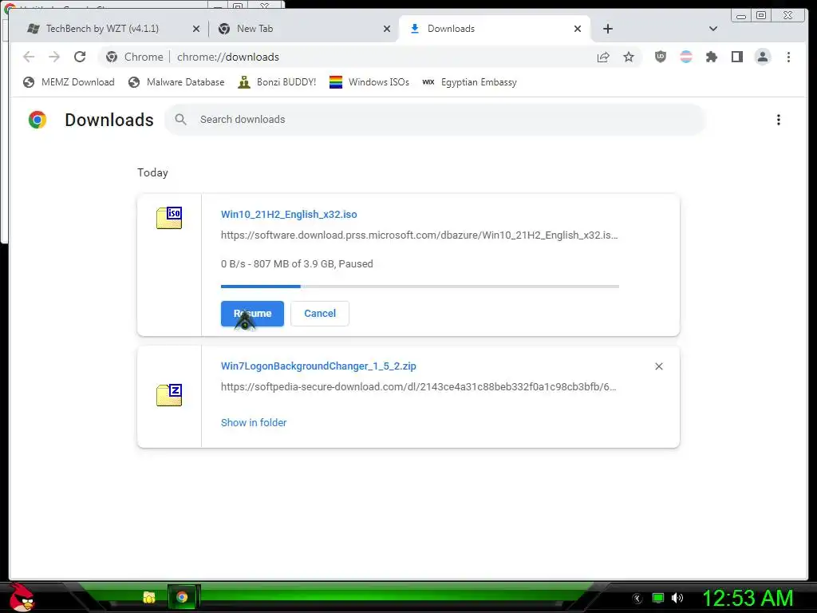Open a new tab with plus button
Viewport: 817px width, 613px height.
pyautogui.click(x=607, y=29)
